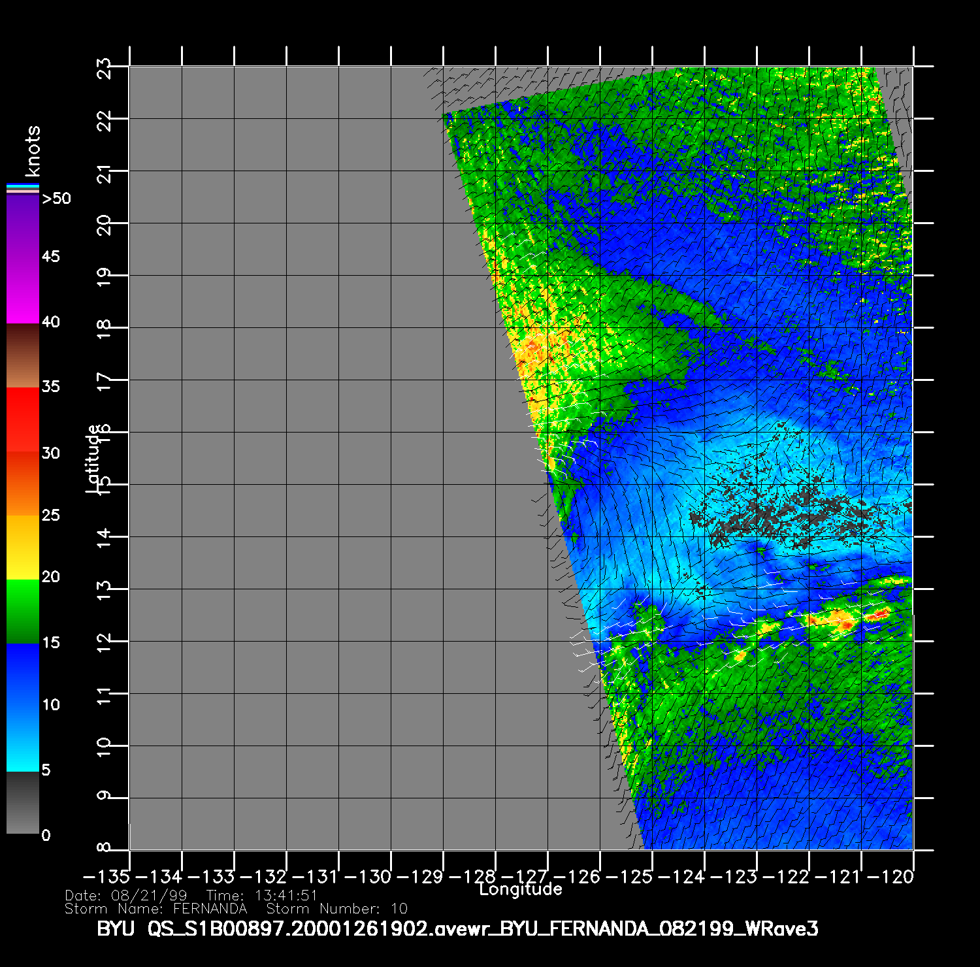Select the cyan 5–10 knots legend band
980x967 pixels.
[22, 738]
